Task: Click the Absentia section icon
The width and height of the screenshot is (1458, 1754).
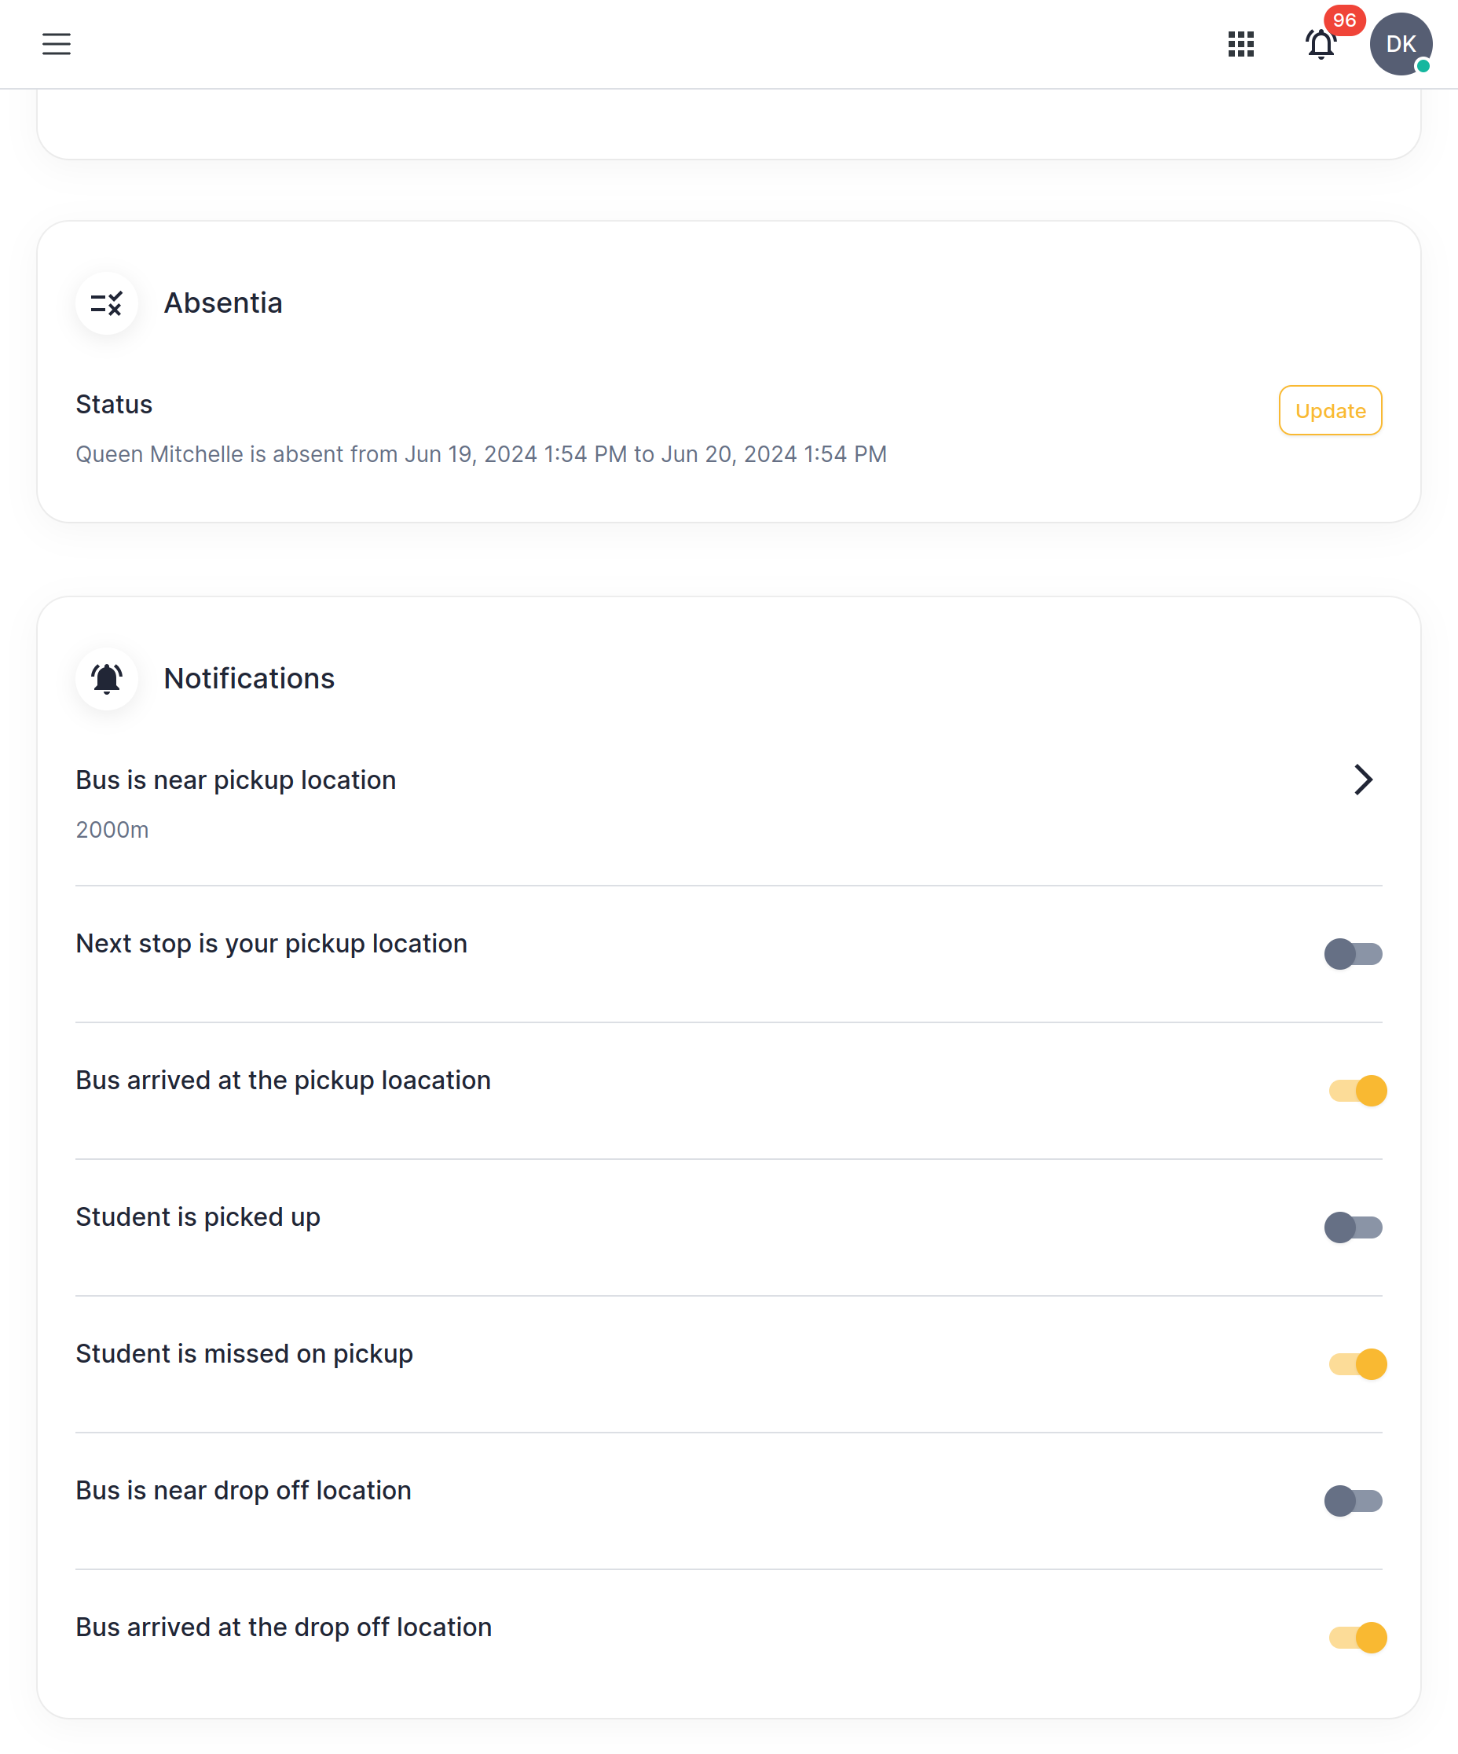Action: point(107,303)
